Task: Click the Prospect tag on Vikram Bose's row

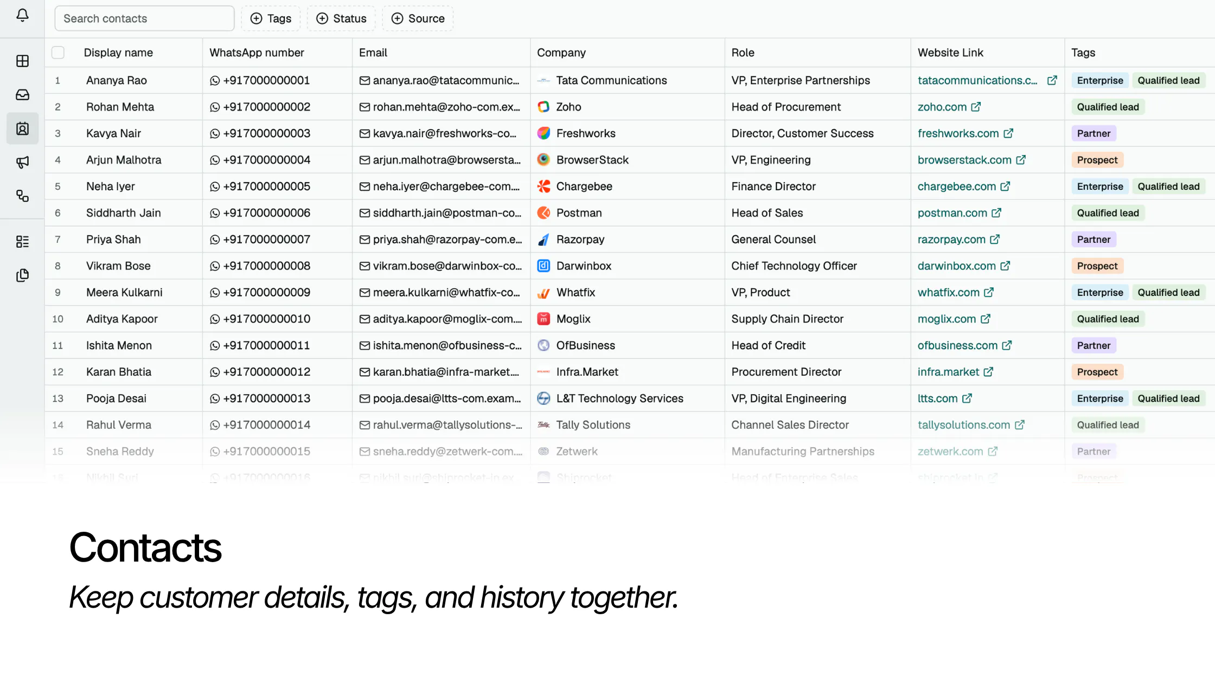Action: [x=1097, y=266]
